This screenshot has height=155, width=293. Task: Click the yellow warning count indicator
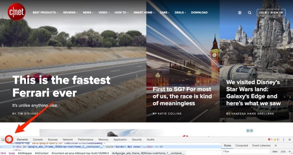[276, 140]
